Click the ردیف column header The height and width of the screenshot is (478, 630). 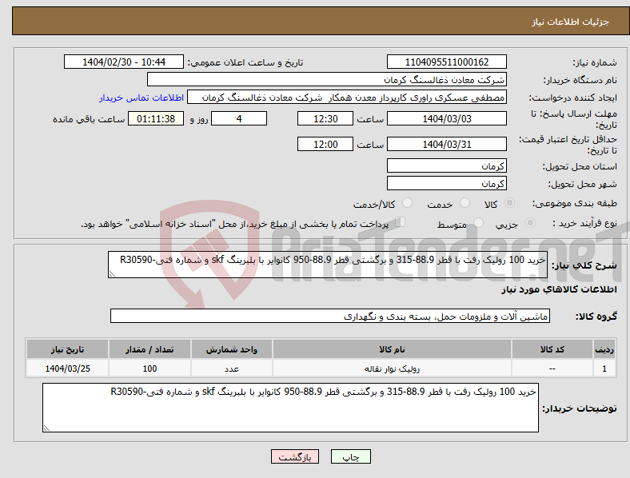click(604, 349)
